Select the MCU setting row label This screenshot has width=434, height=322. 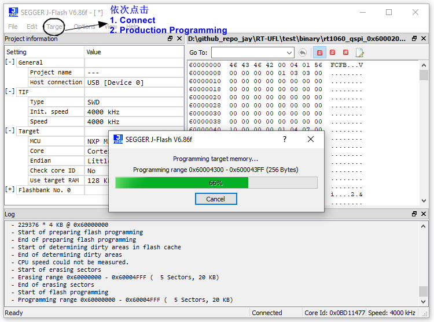[35, 141]
